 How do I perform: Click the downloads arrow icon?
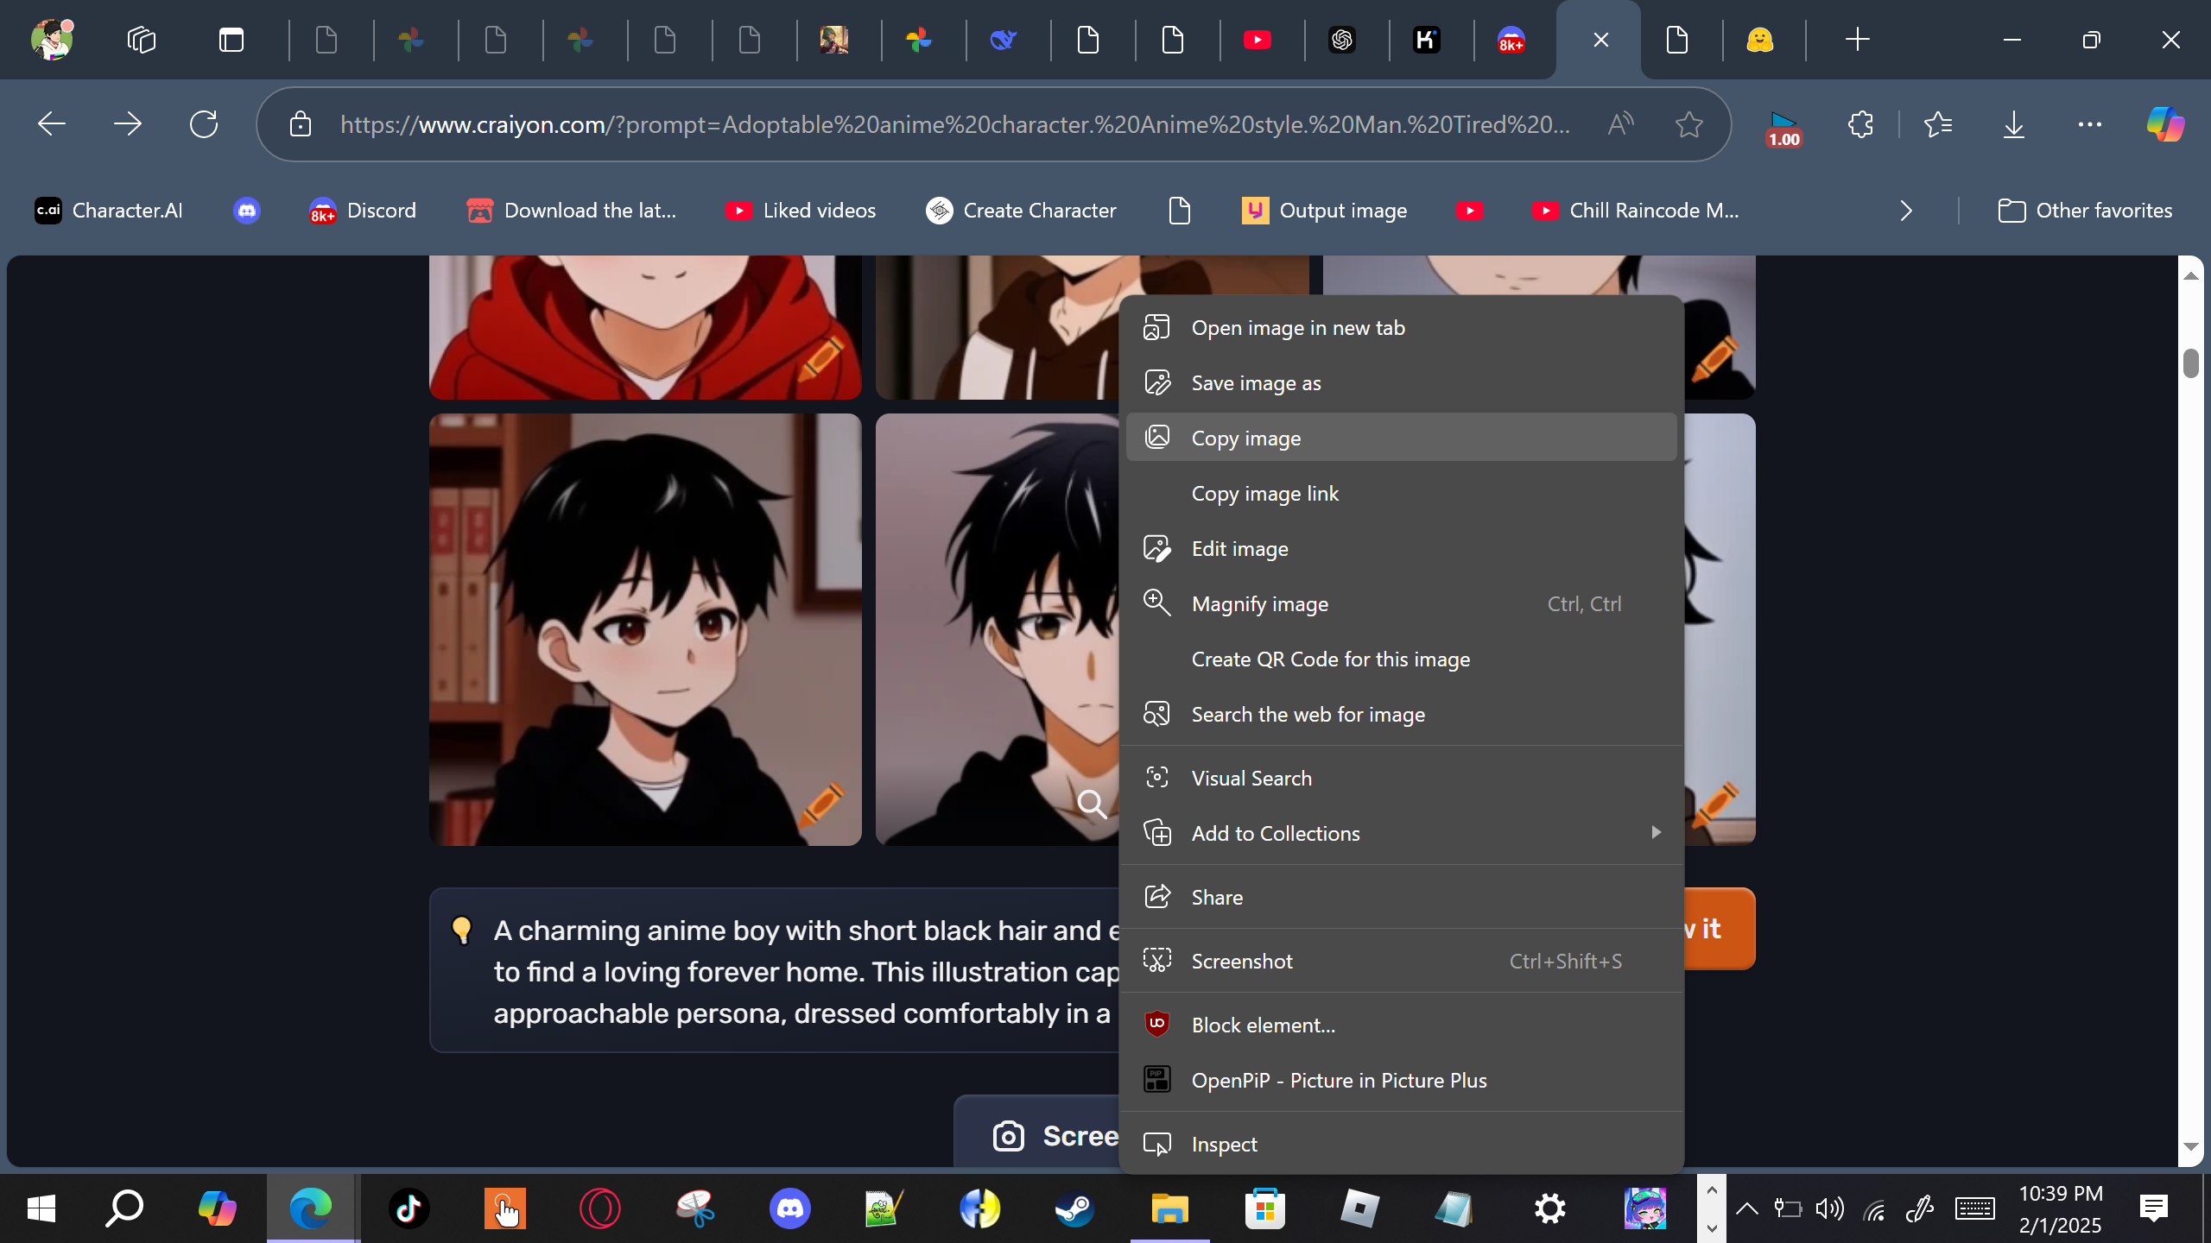2013,124
